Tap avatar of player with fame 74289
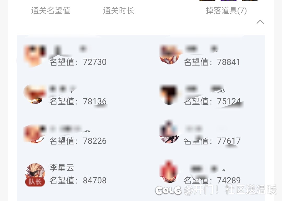The height and width of the screenshot is (201, 282). [169, 172]
